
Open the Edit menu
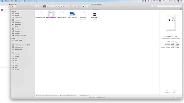coord(16,1)
